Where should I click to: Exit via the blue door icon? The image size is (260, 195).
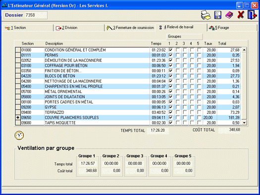point(252,15)
